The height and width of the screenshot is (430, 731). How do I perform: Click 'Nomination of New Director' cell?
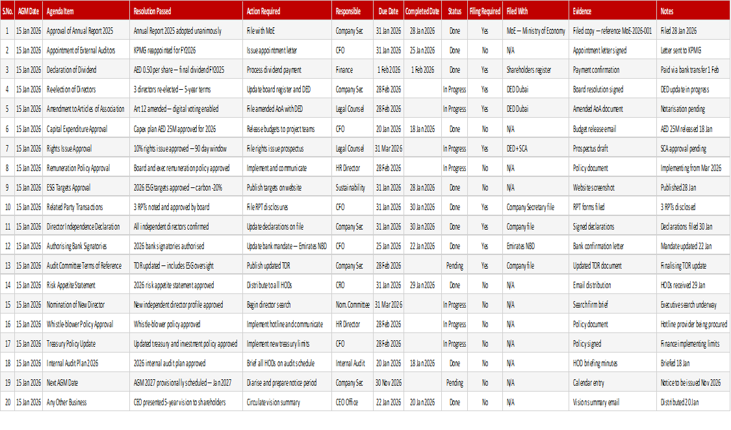(86, 304)
